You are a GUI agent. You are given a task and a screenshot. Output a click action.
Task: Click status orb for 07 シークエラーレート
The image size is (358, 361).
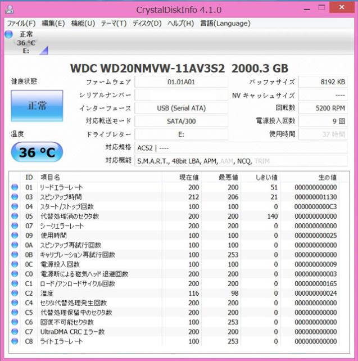click(x=15, y=225)
